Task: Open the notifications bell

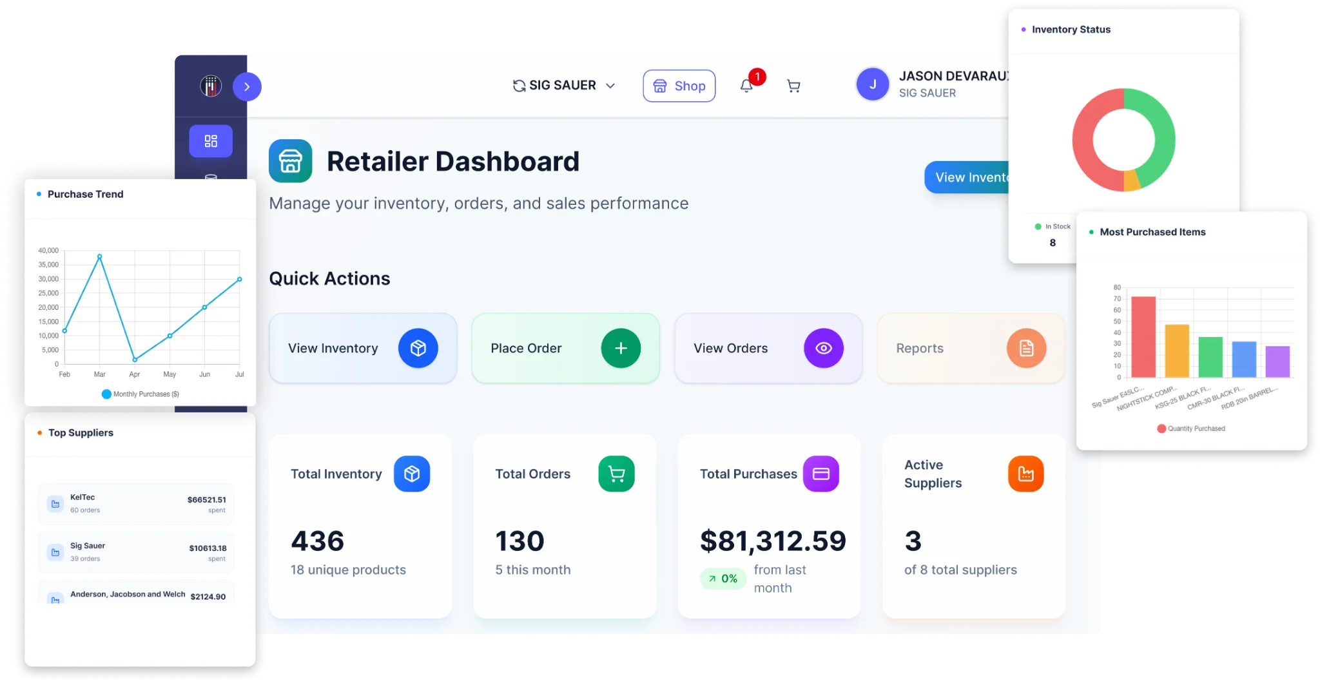Action: tap(746, 86)
